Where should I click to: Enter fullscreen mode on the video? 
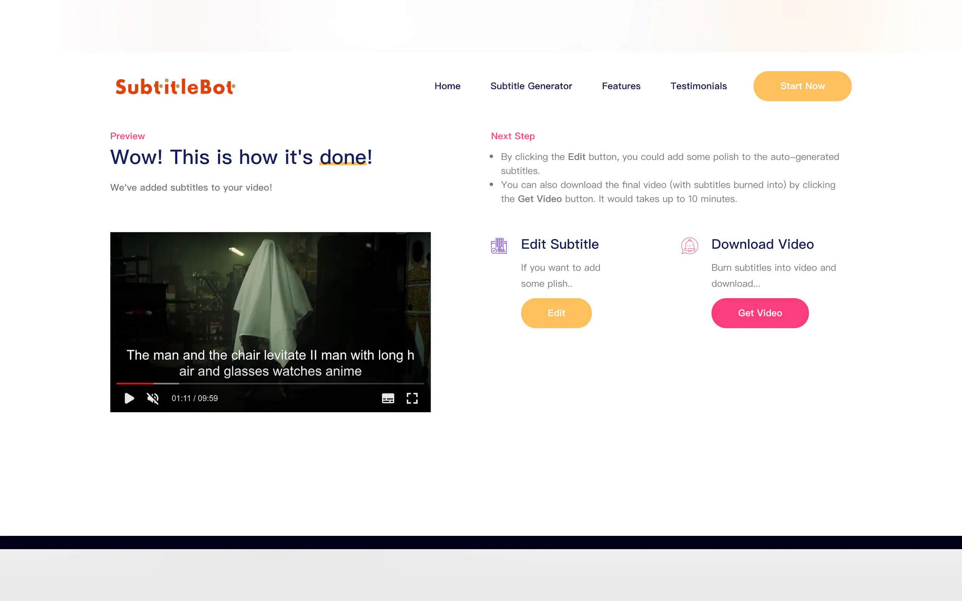pyautogui.click(x=412, y=398)
